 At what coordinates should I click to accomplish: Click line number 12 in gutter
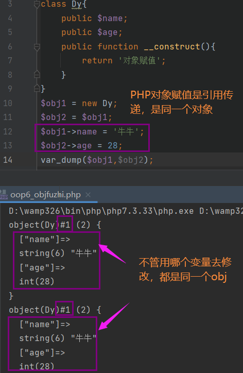8,131
